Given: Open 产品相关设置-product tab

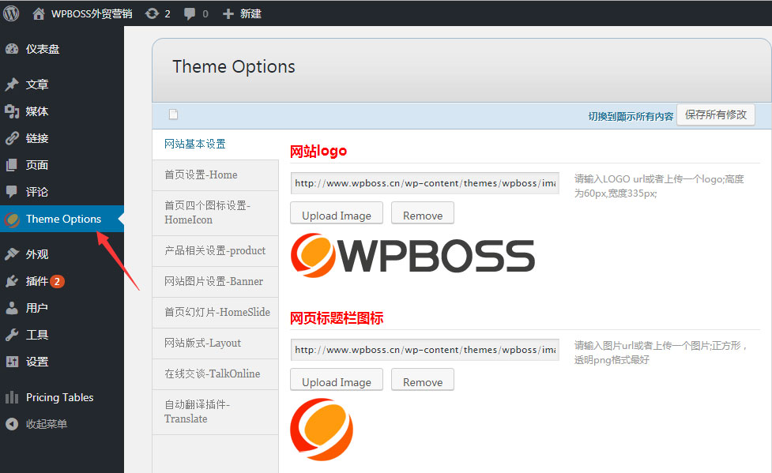Looking at the screenshot, I should [x=216, y=251].
